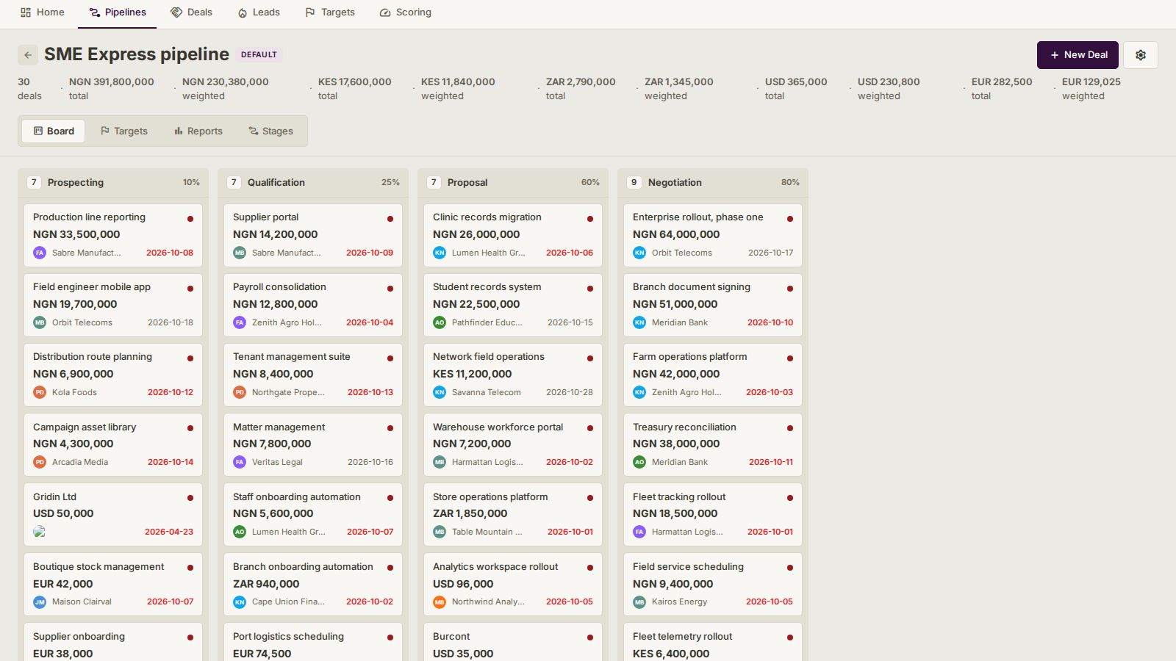Image resolution: width=1176 pixels, height=661 pixels.
Task: Open the Deals navigation tab
Action: pos(192,12)
